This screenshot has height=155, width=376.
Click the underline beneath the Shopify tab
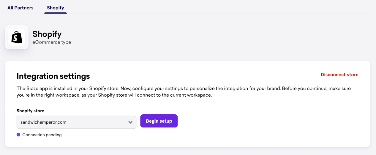(x=56, y=13)
